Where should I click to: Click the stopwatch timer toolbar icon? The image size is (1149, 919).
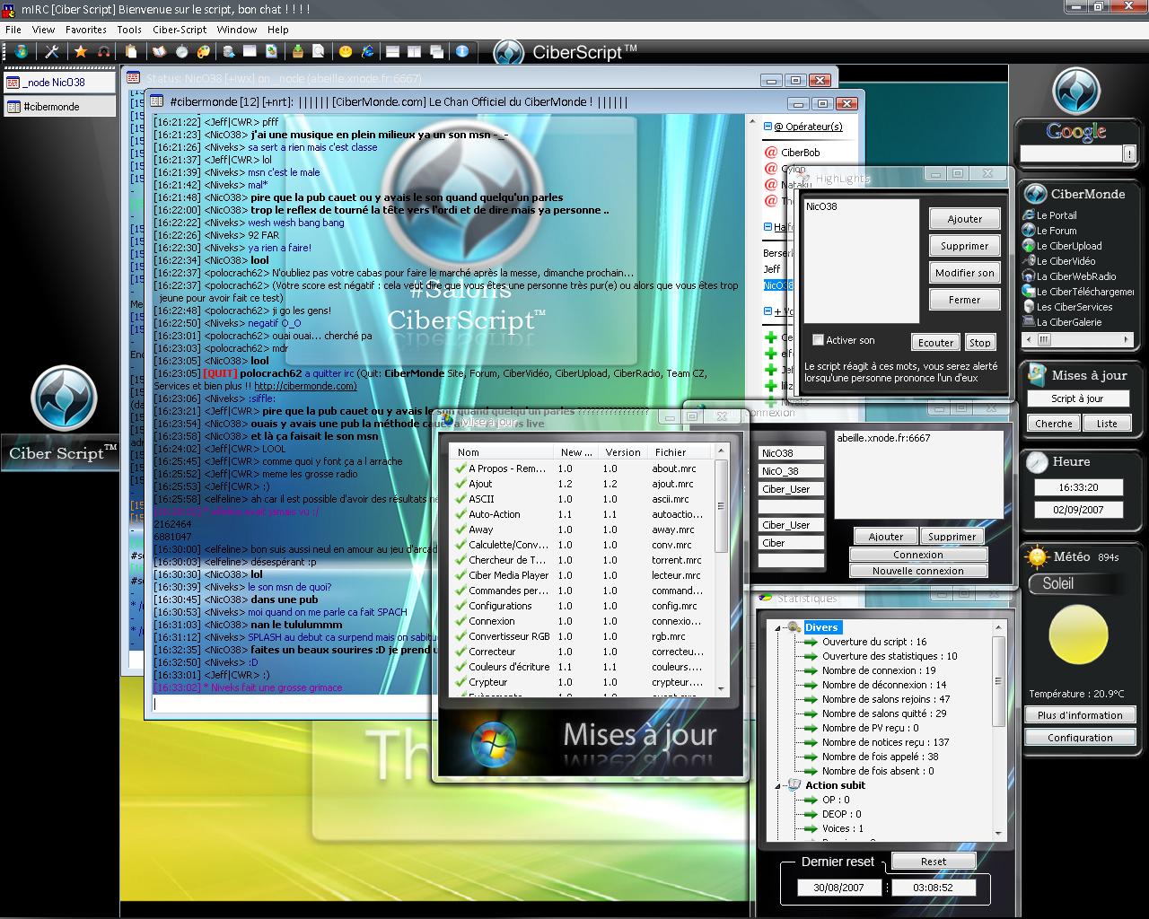[x=181, y=52]
